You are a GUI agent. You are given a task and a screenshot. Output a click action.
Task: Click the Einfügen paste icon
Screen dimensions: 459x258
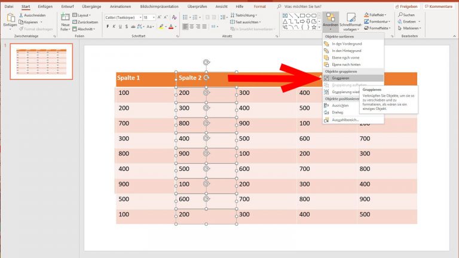click(x=10, y=19)
